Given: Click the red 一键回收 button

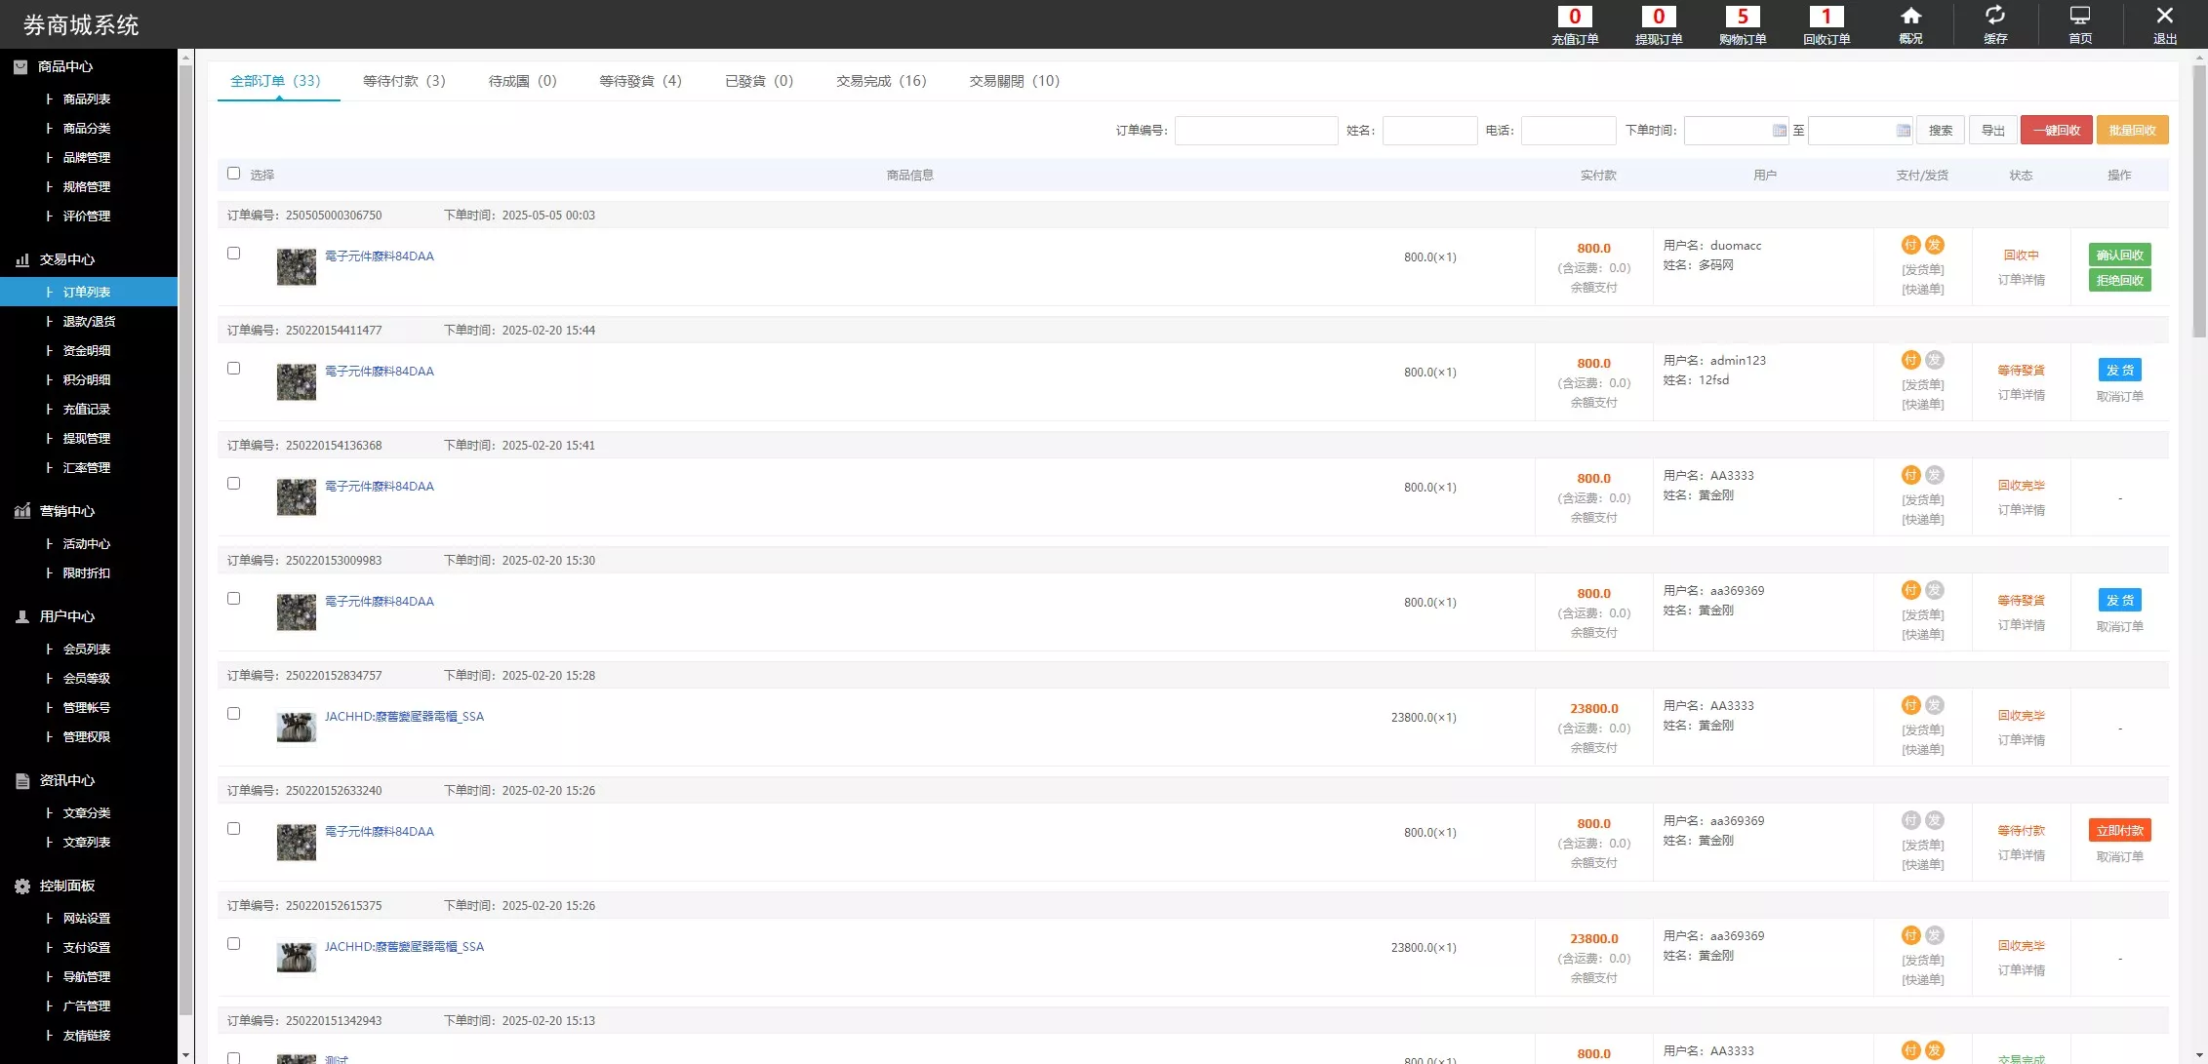Looking at the screenshot, I should point(2056,131).
